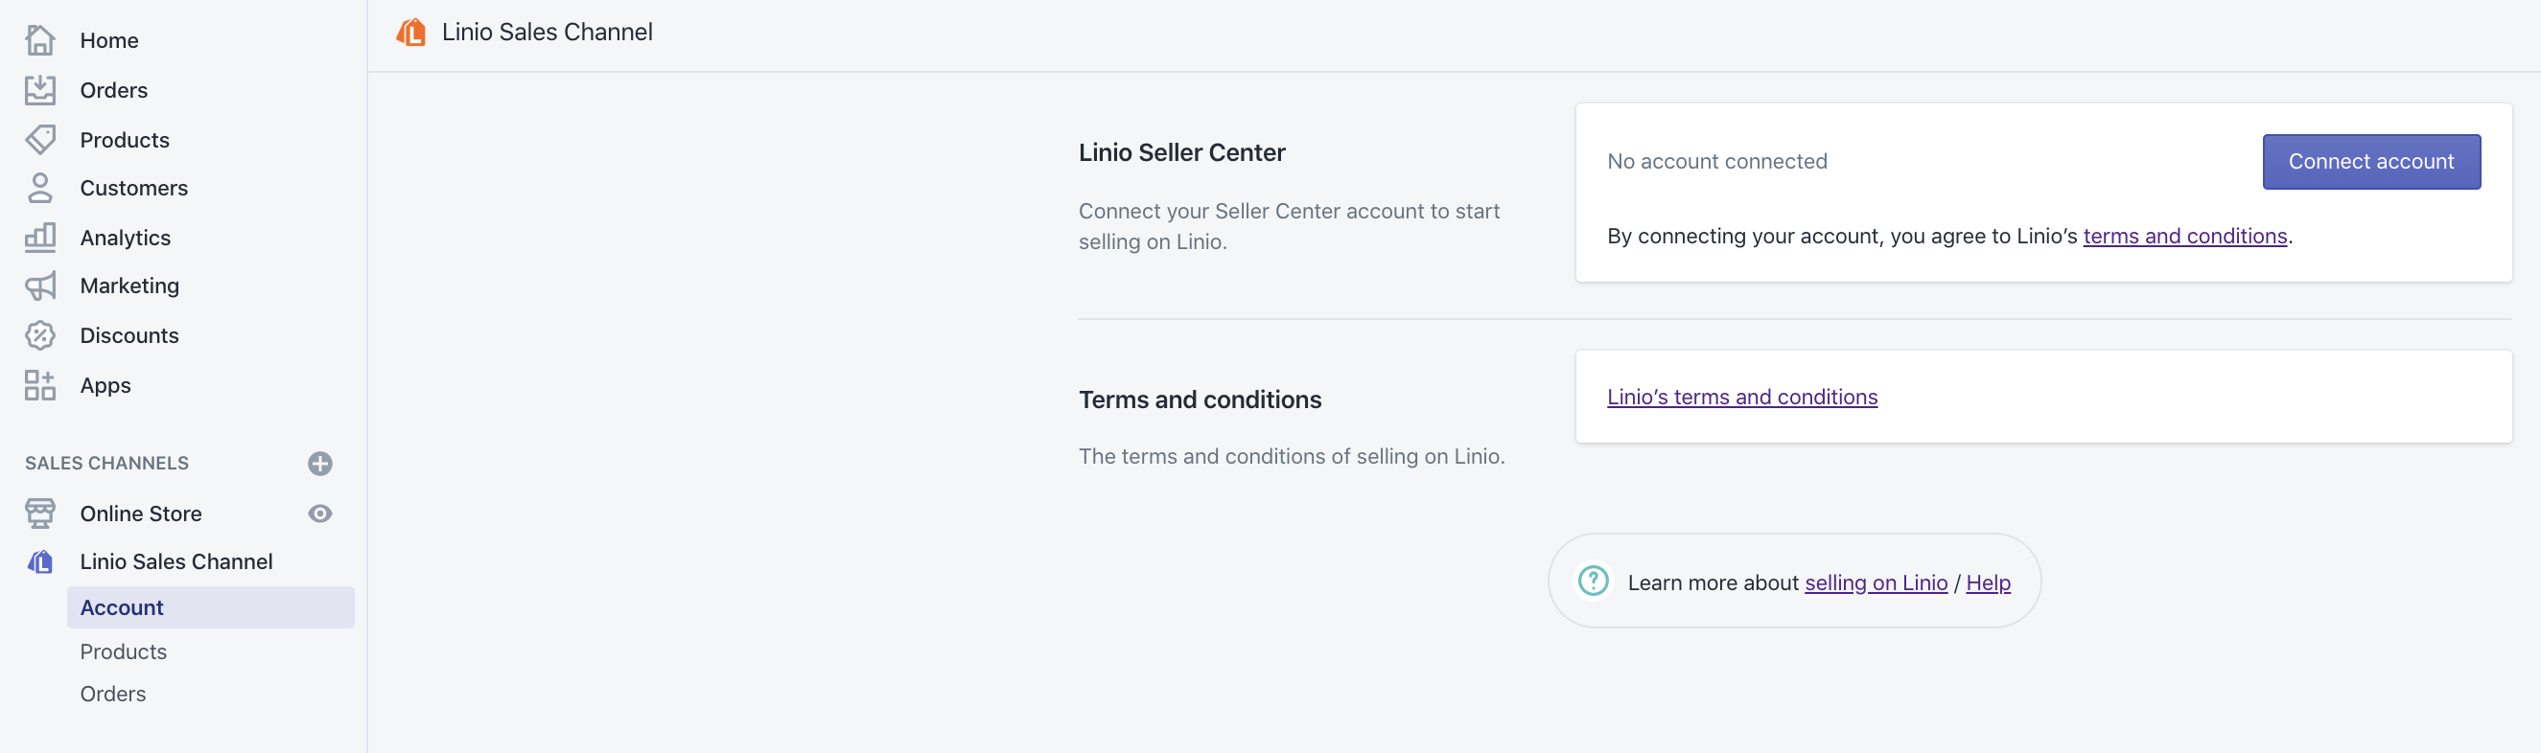The width and height of the screenshot is (2541, 753).
Task: Click the Customers person icon
Action: pyautogui.click(x=39, y=187)
